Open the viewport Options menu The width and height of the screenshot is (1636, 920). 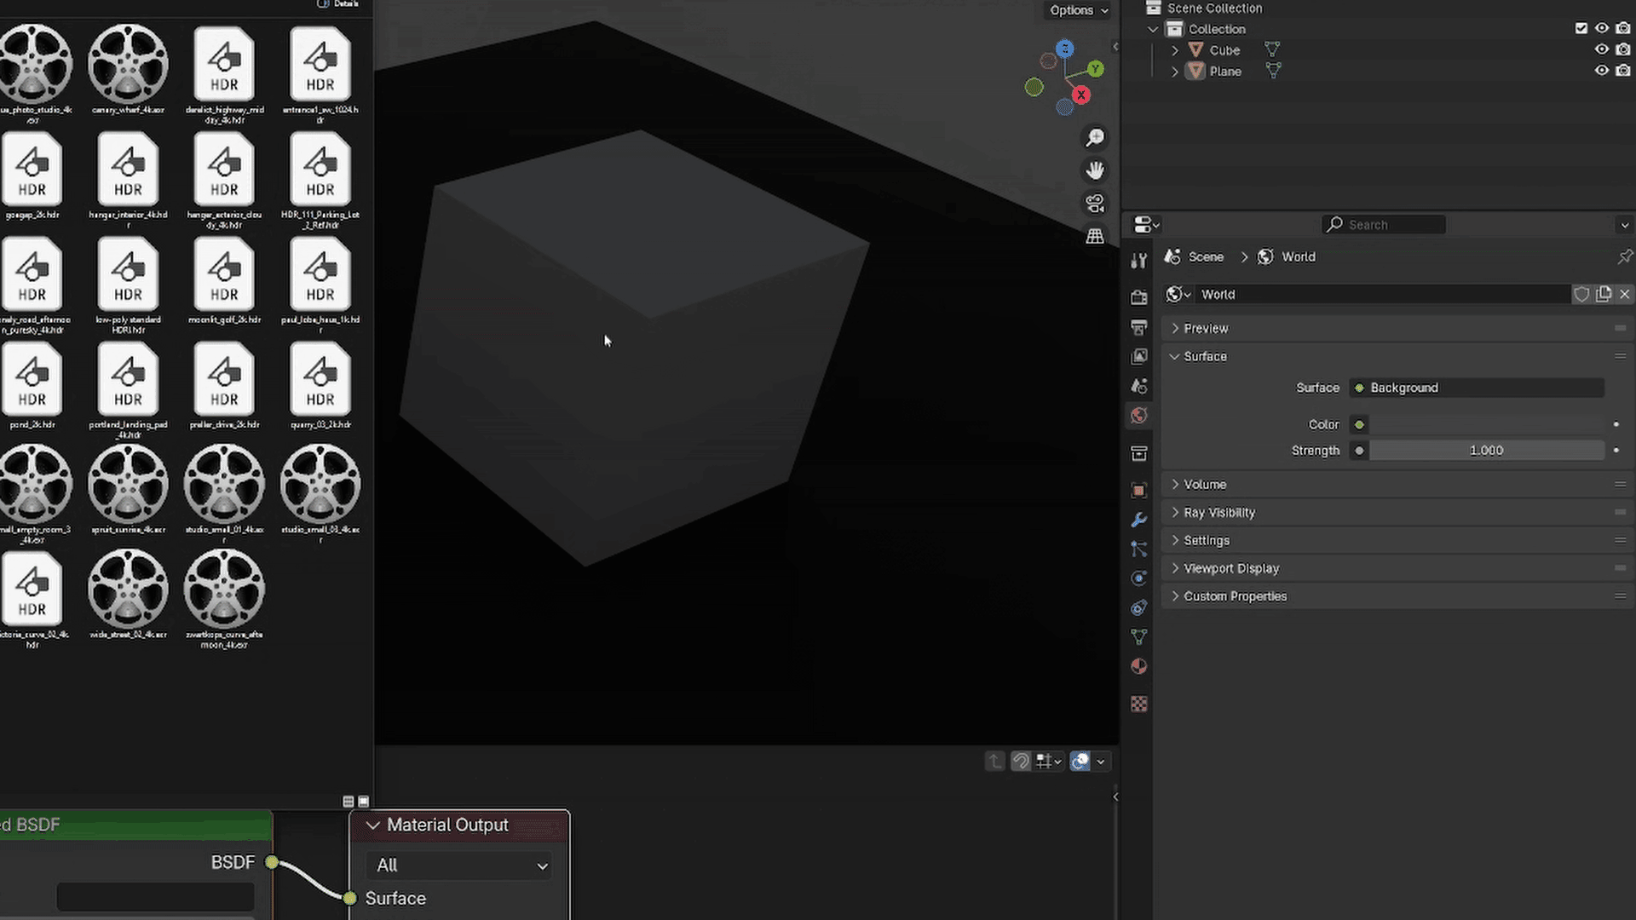1079,10
